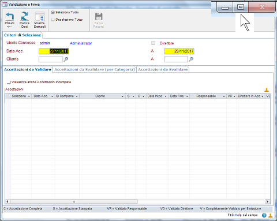Screen dimensions: 277x221
Task: Click the Chiudi back arrow icon
Action: click(10, 17)
